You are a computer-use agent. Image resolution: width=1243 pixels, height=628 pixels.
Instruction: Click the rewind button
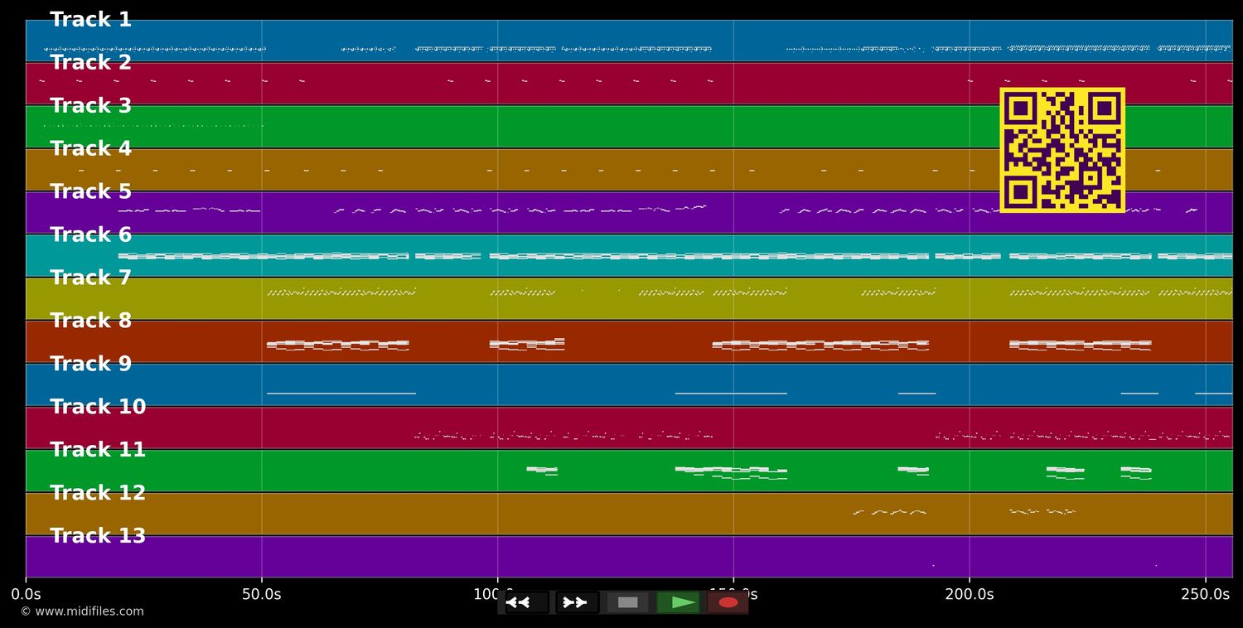click(525, 602)
